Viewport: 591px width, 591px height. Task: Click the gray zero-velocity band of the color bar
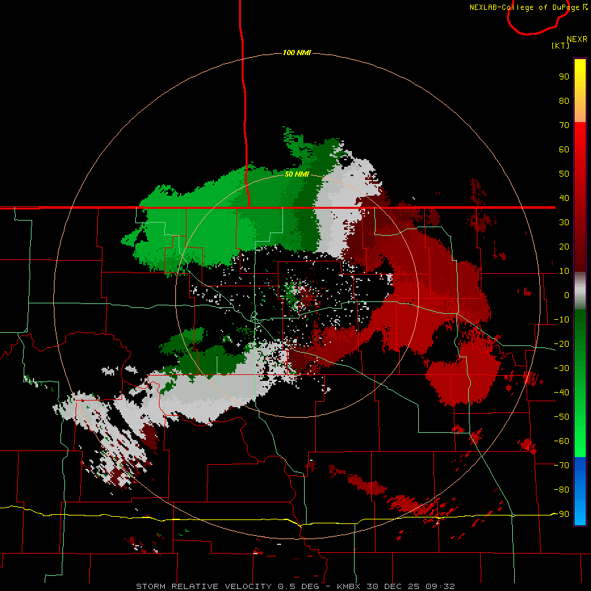point(580,291)
